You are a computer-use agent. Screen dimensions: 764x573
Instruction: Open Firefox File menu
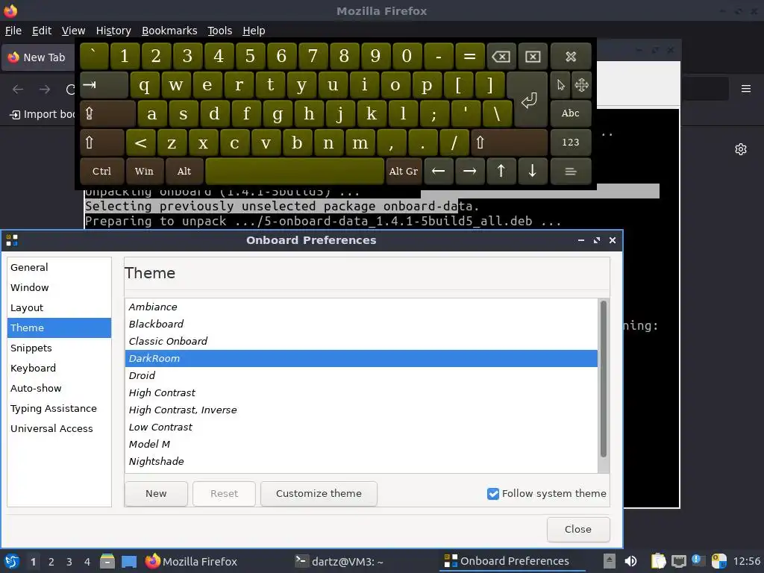click(x=13, y=31)
